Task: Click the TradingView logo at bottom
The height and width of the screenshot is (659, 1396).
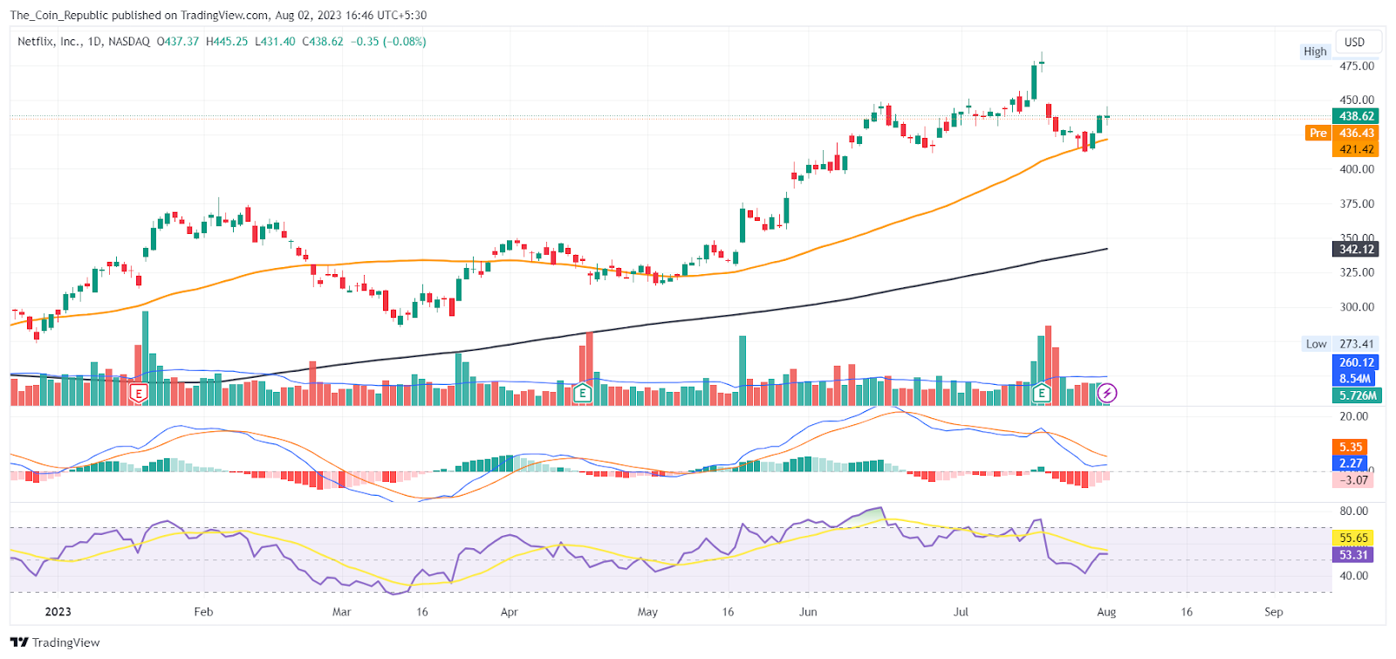Action: (x=55, y=642)
